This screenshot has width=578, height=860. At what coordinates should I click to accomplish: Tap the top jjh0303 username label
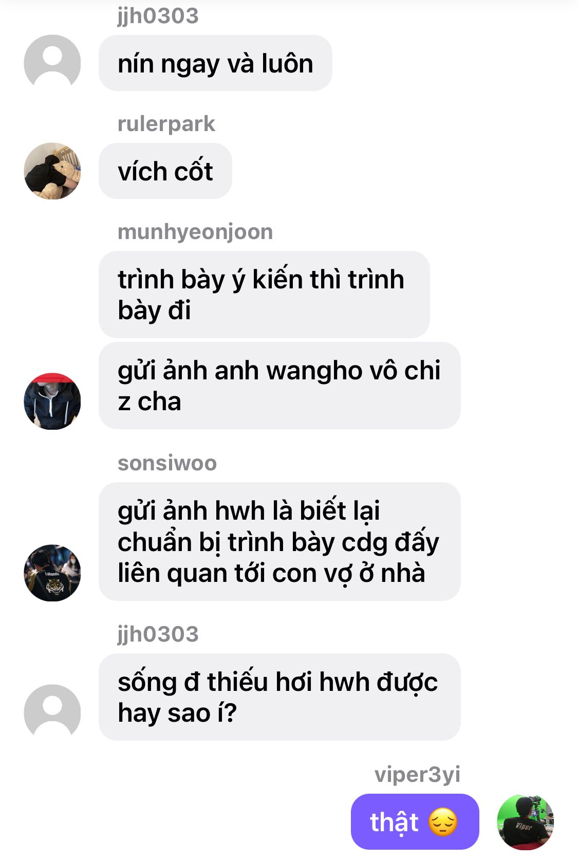pos(158,16)
